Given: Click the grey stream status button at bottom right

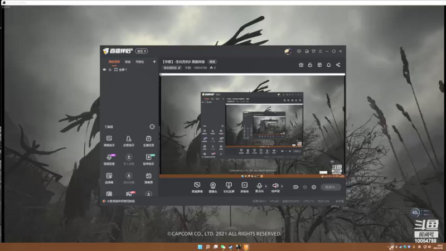Looking at the screenshot, I should point(331,187).
